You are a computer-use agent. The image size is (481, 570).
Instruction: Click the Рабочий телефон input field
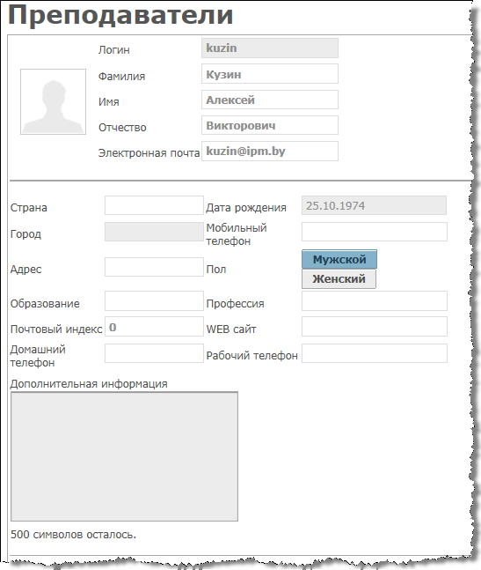coord(375,353)
